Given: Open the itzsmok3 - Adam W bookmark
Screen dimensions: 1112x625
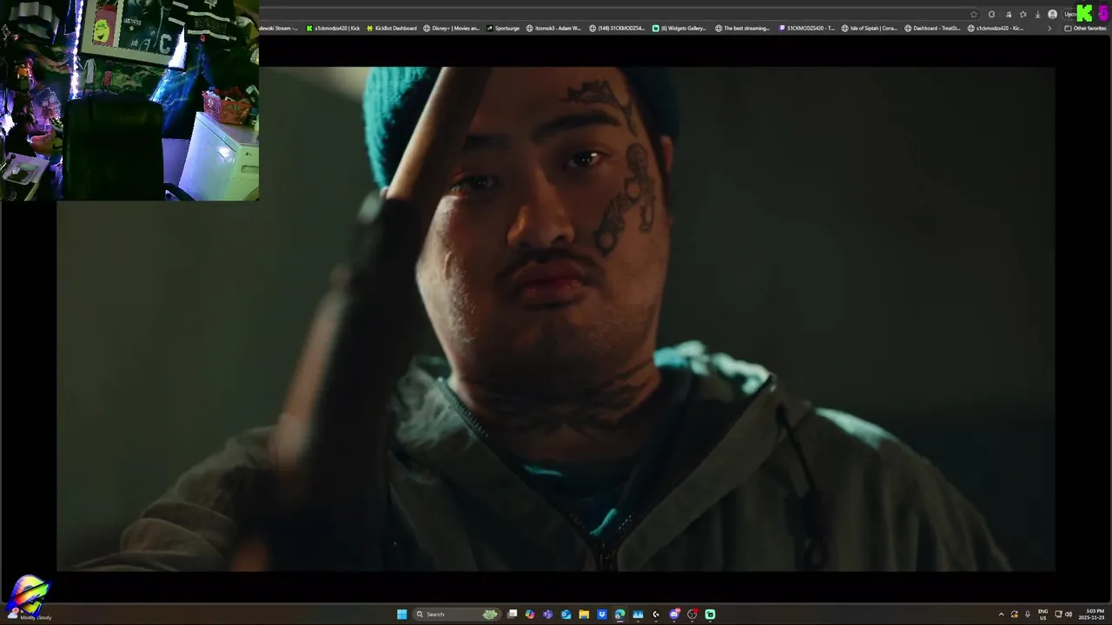Looking at the screenshot, I should (553, 28).
